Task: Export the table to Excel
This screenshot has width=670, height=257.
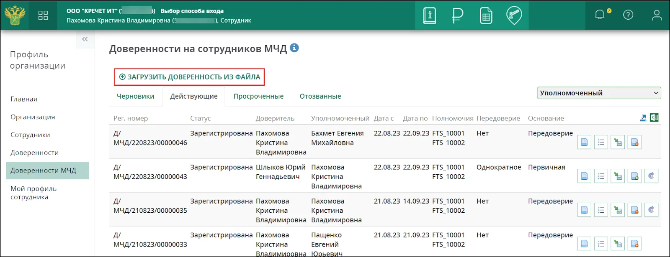Action: point(654,118)
